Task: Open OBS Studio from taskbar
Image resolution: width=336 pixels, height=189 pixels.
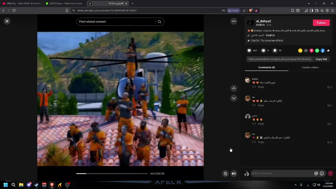Action: [x=67, y=185]
